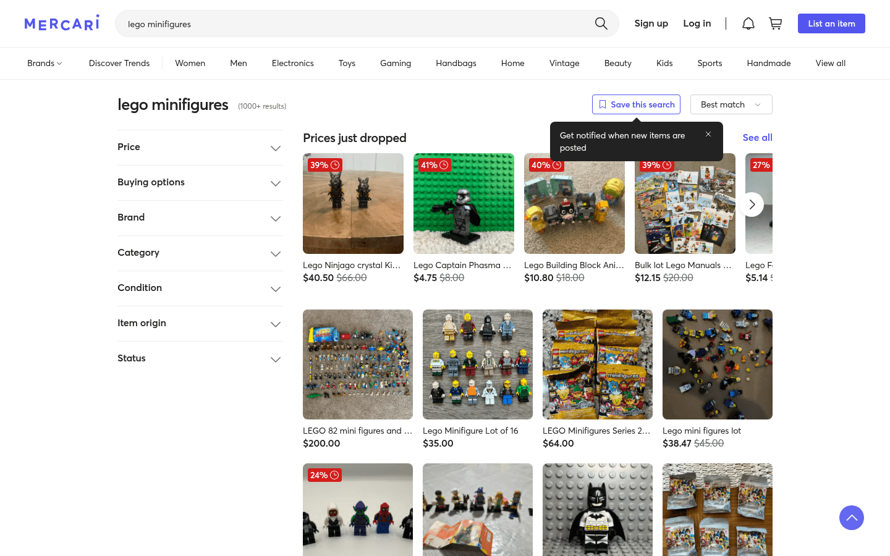The width and height of the screenshot is (890, 556).
Task: Click the 24% discount badge on bottom listing
Action: pyautogui.click(x=324, y=475)
